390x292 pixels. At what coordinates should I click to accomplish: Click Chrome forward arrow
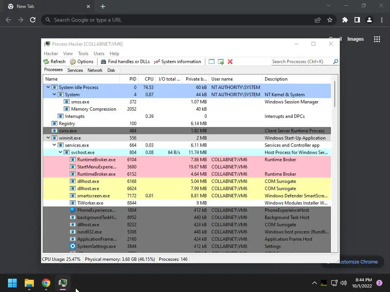pos(21,20)
